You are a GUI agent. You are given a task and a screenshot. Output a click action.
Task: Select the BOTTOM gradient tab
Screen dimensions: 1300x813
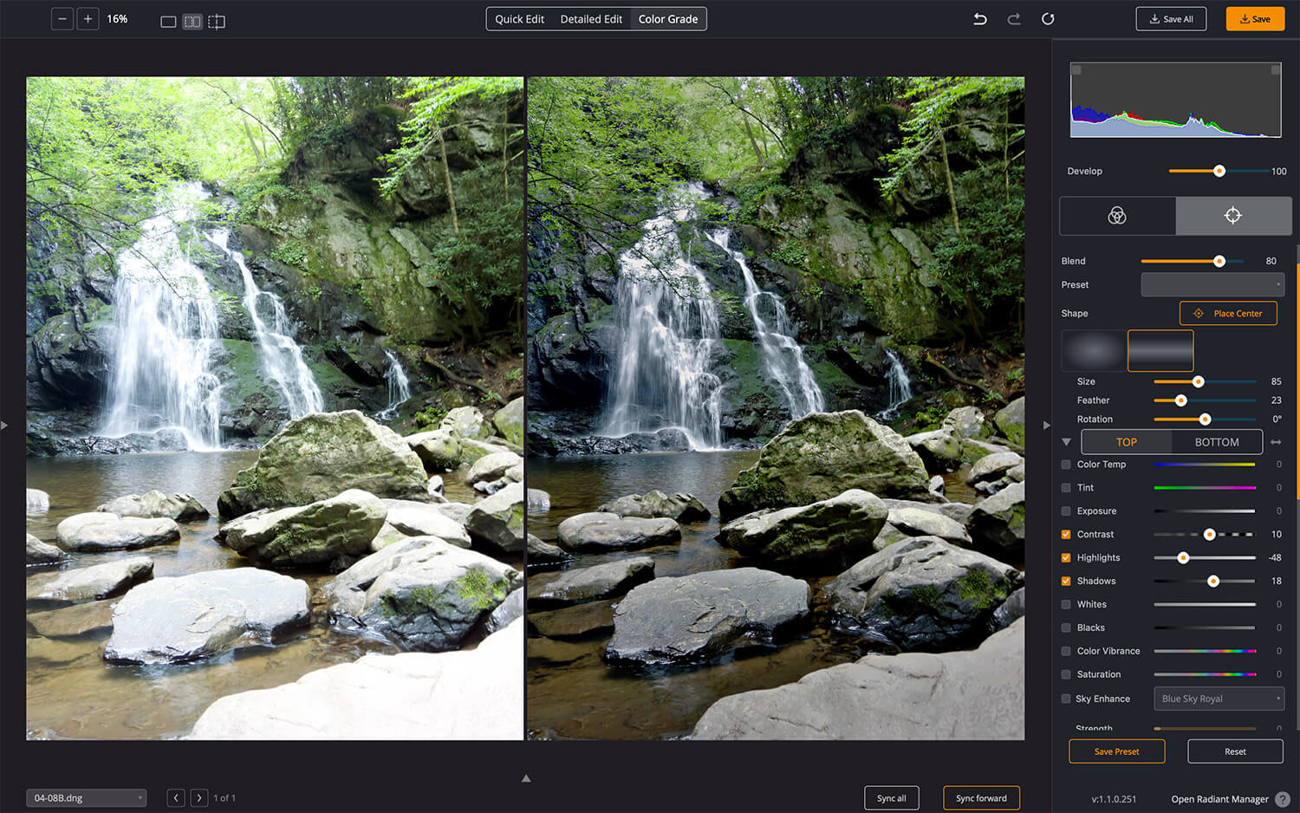coord(1217,442)
